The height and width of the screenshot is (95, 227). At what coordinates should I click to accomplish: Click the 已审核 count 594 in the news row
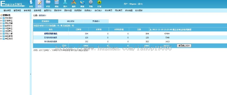pos(87,34)
